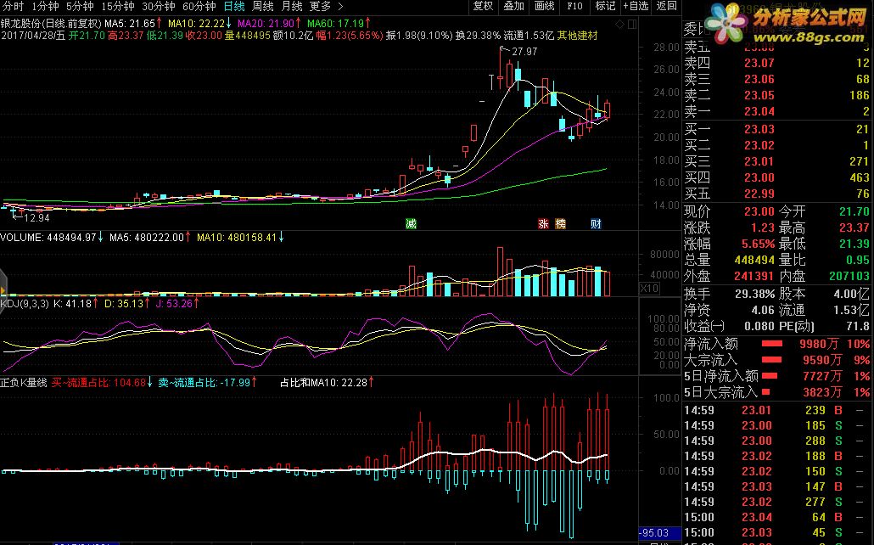Click the 银龙股份(日线.前复权) chart title
Image resolution: width=874 pixels, height=545 pixels.
[51, 24]
